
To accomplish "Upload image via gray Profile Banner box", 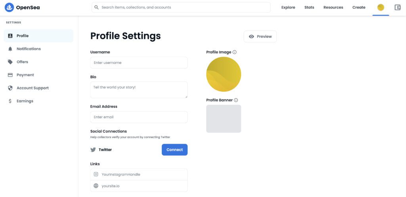I will click(x=224, y=119).
